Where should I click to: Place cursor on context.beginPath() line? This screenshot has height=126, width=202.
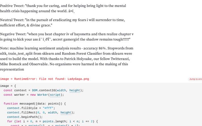tap(25, 117)
